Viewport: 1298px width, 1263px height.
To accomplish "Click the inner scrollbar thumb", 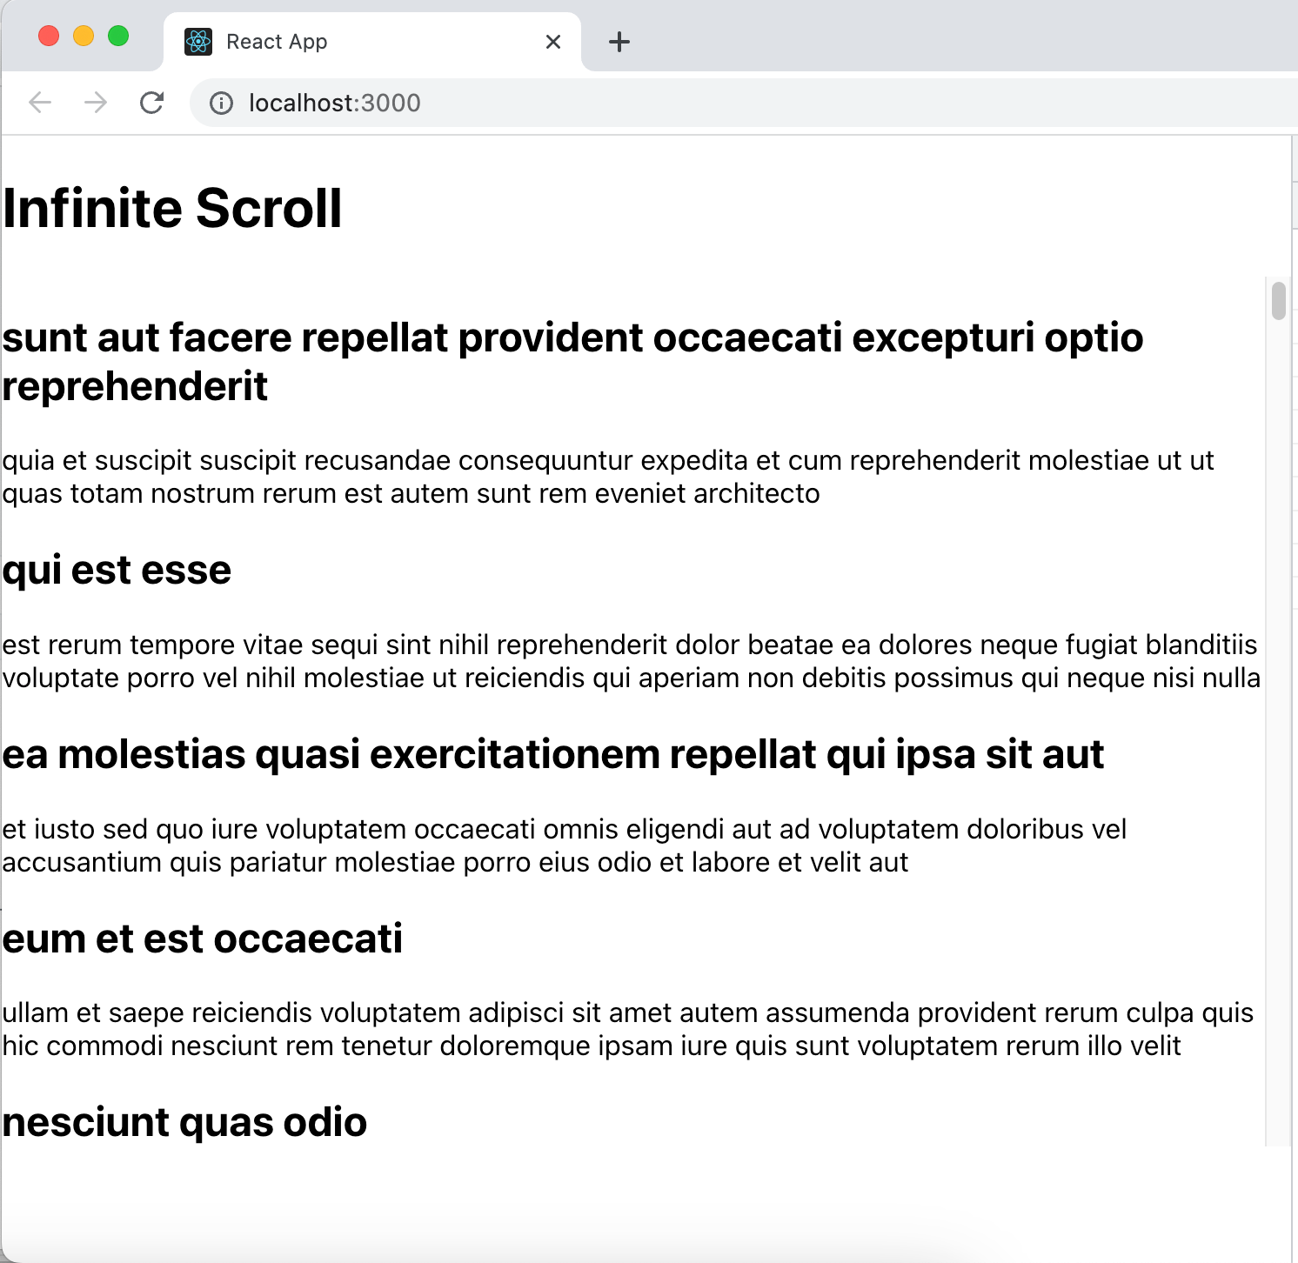I will point(1278,301).
